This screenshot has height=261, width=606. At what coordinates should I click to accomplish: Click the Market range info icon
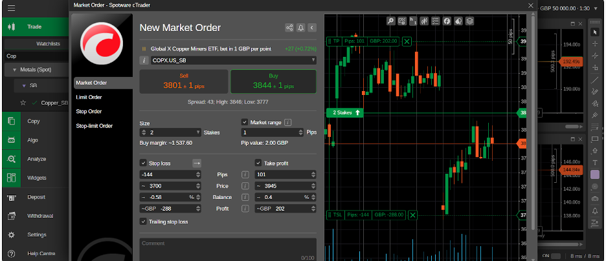point(288,123)
